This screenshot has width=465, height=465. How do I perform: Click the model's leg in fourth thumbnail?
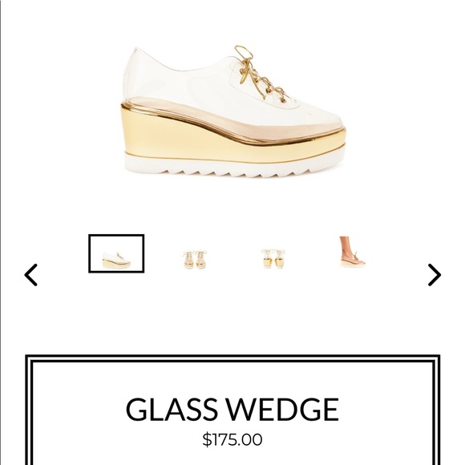pyautogui.click(x=346, y=246)
